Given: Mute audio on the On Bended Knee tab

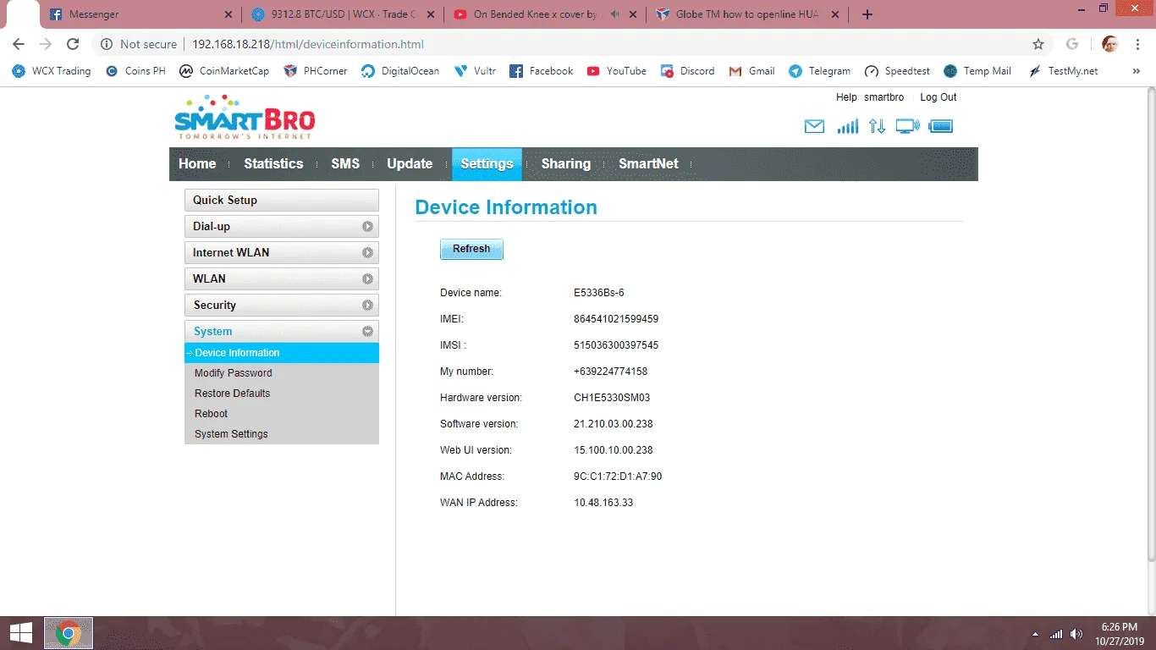Looking at the screenshot, I should coord(614,14).
